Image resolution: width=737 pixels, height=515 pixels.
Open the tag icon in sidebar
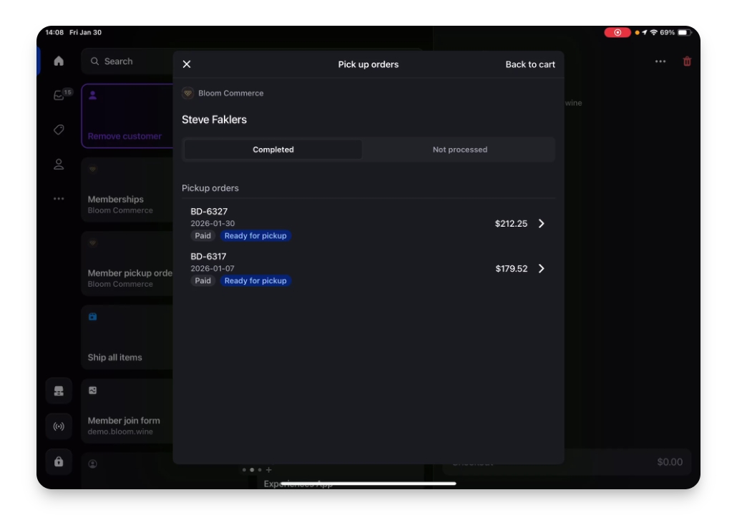[x=59, y=129]
